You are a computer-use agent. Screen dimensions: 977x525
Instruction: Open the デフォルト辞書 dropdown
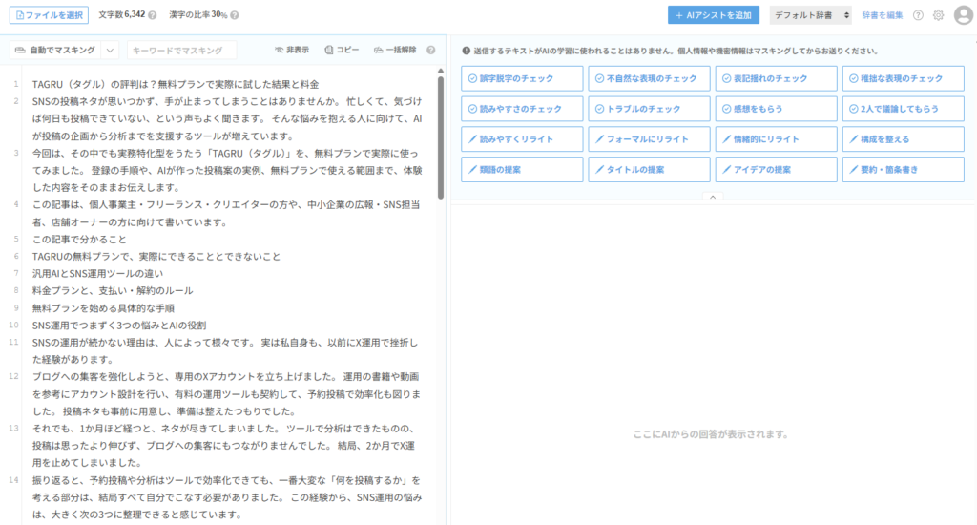(811, 15)
